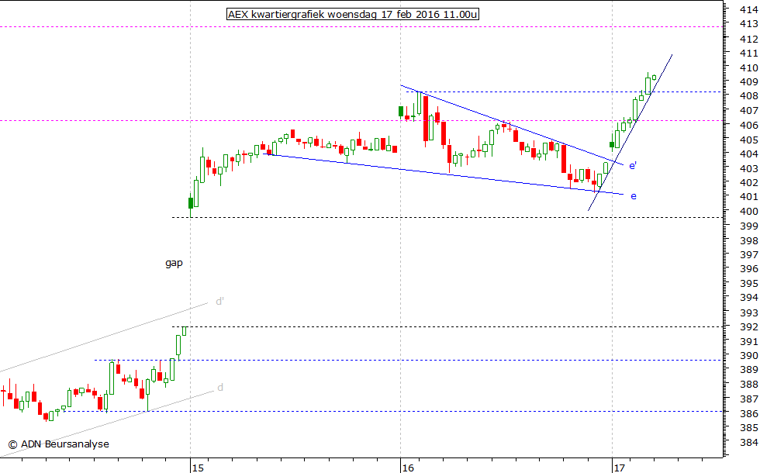Click the gray channel label d near the lower line
The image size is (760, 473).
[220, 387]
